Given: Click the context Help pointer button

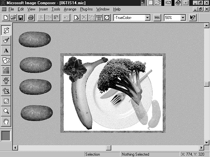Looking at the screenshot, I should coord(193,18).
